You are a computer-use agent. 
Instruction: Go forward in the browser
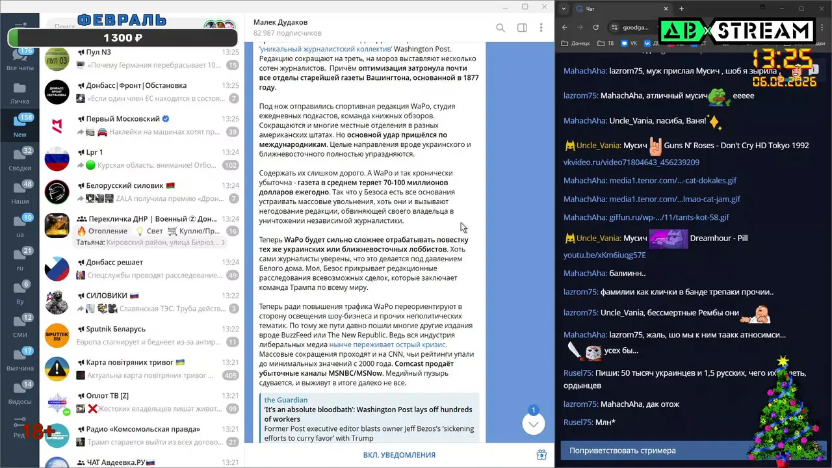[580, 27]
